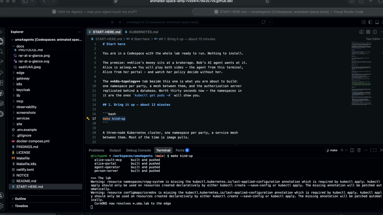Image resolution: width=383 pixels, height=215 pixels.
Task: Open Makefile.k8s in Explorer
Action: click(26, 164)
